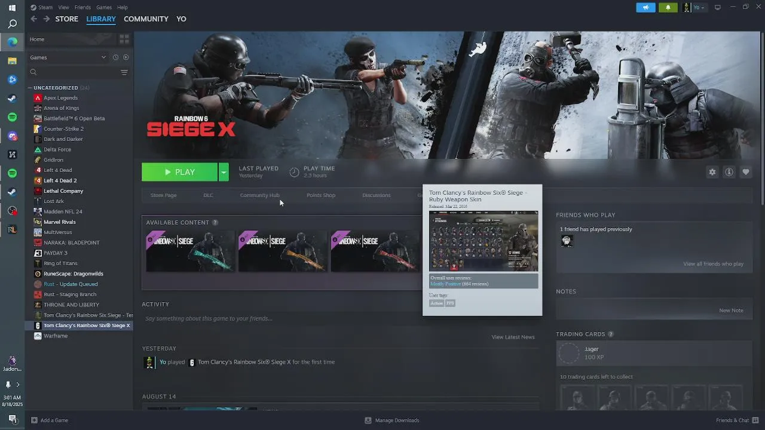Click Add a Game
This screenshot has width=765, height=430.
pyautogui.click(x=50, y=420)
